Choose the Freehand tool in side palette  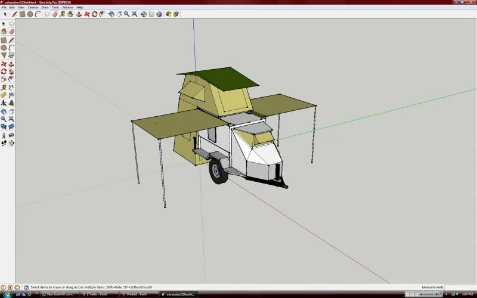[11, 55]
